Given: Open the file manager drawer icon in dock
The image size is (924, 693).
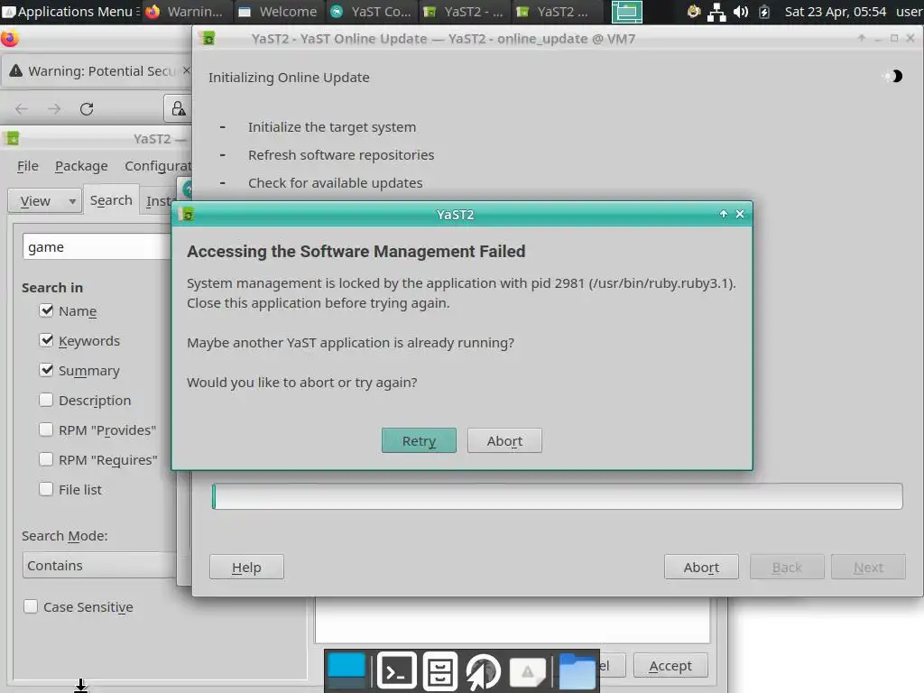Looking at the screenshot, I should [x=439, y=670].
